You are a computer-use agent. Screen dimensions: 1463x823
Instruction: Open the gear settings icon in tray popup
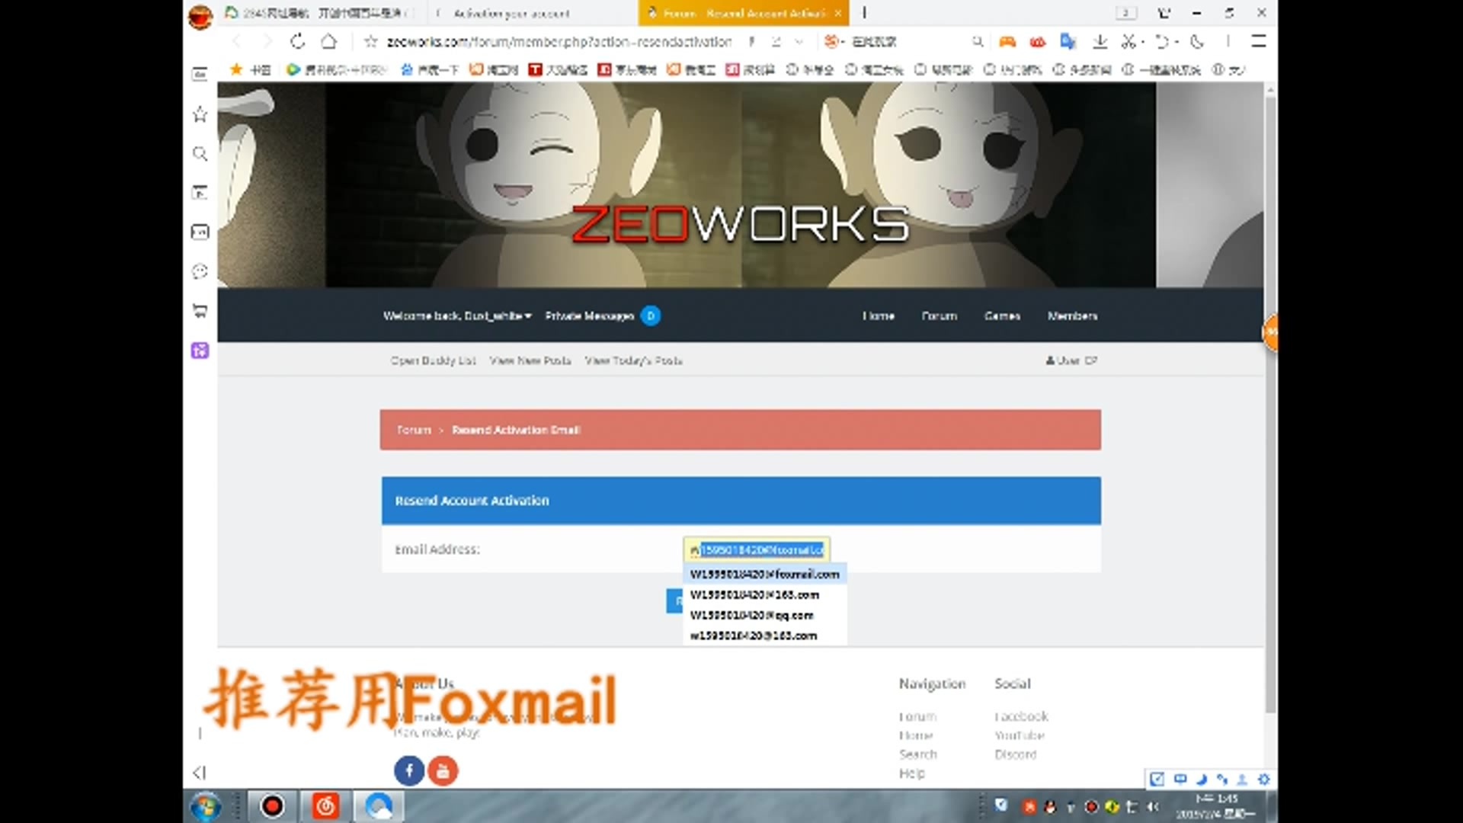(x=1263, y=780)
